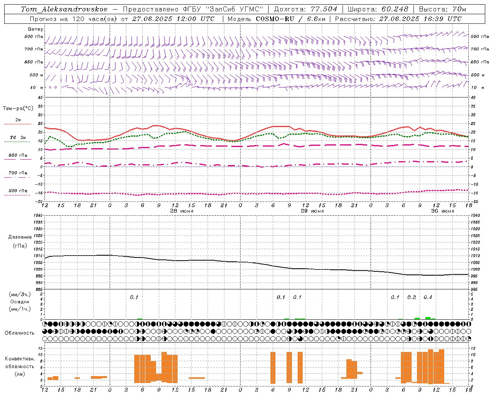Click the 850 гПа wind level label on left
The height and width of the screenshot is (393, 491).
pos(34,62)
